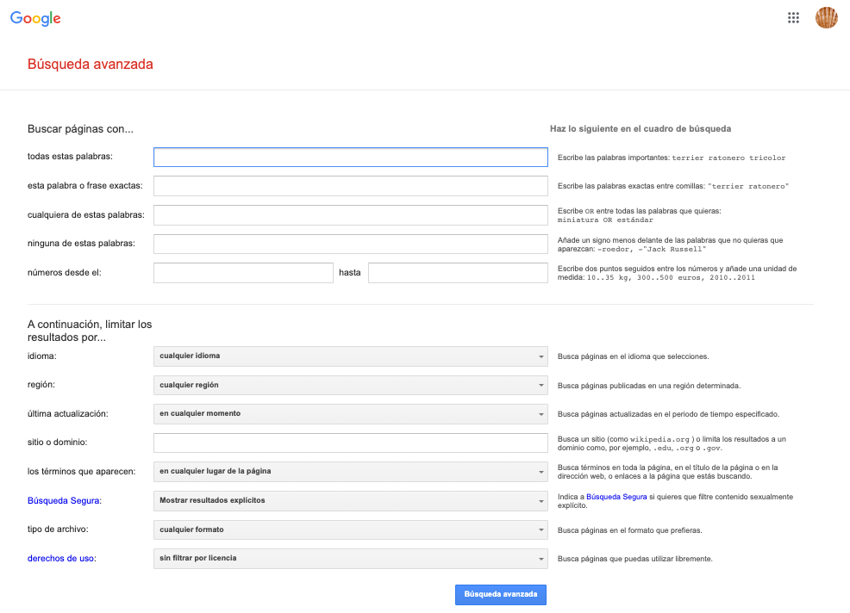
Task: Open the Google apps grid icon
Action: [794, 18]
